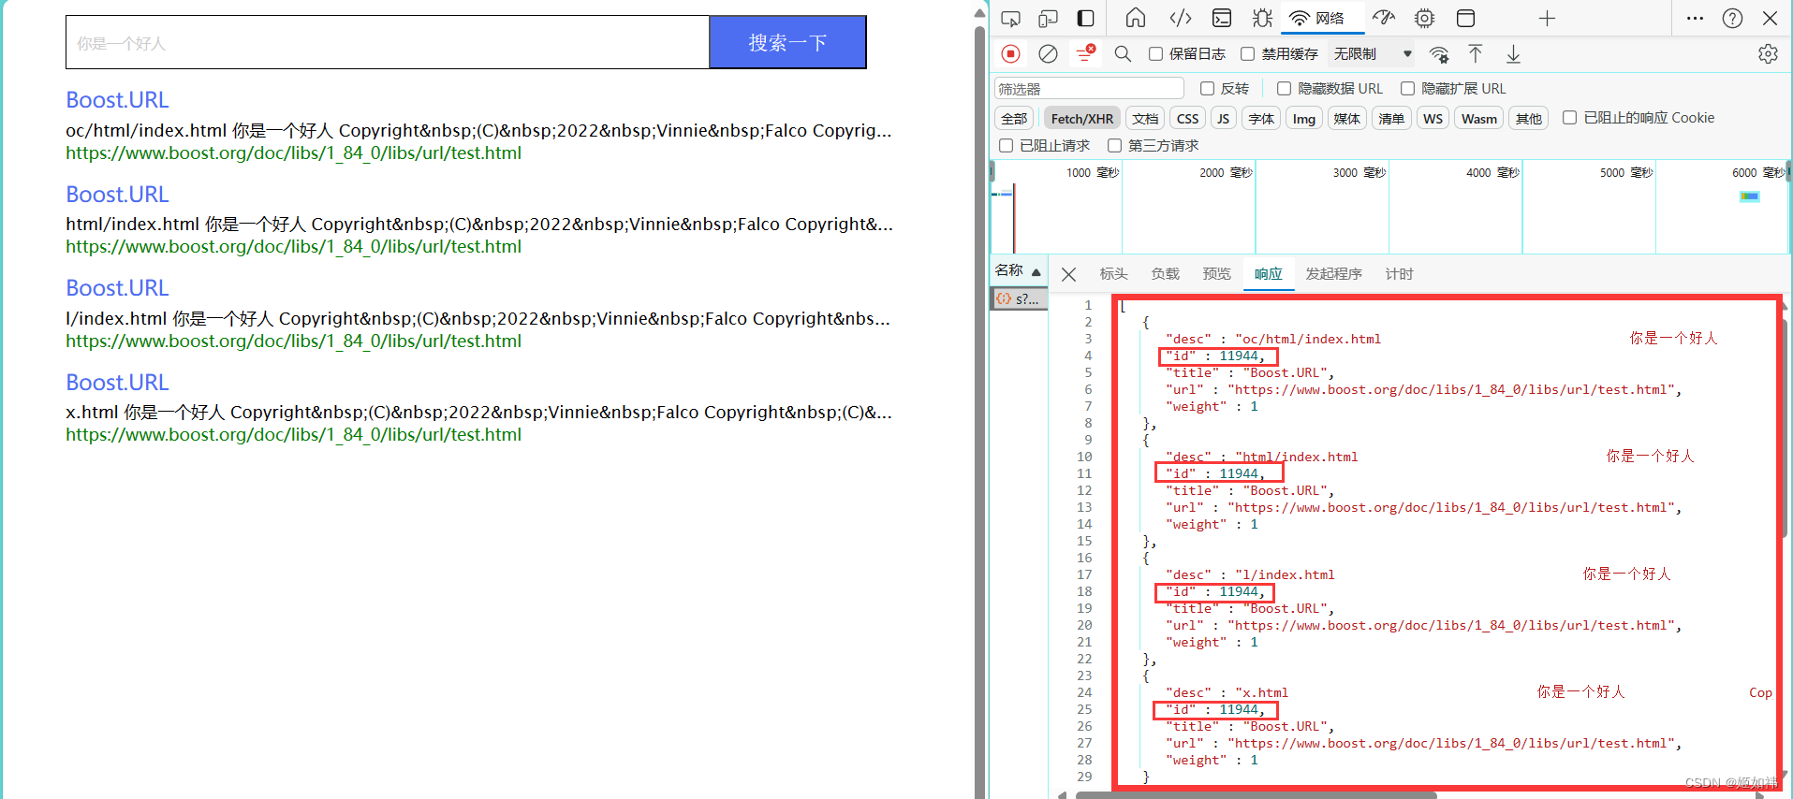Screen dimensions: 1793x799
Task: Select the 媒体 filter type
Action: pos(1346,119)
